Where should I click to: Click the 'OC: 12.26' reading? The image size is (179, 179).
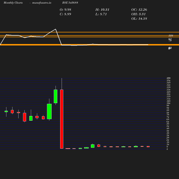139,10
